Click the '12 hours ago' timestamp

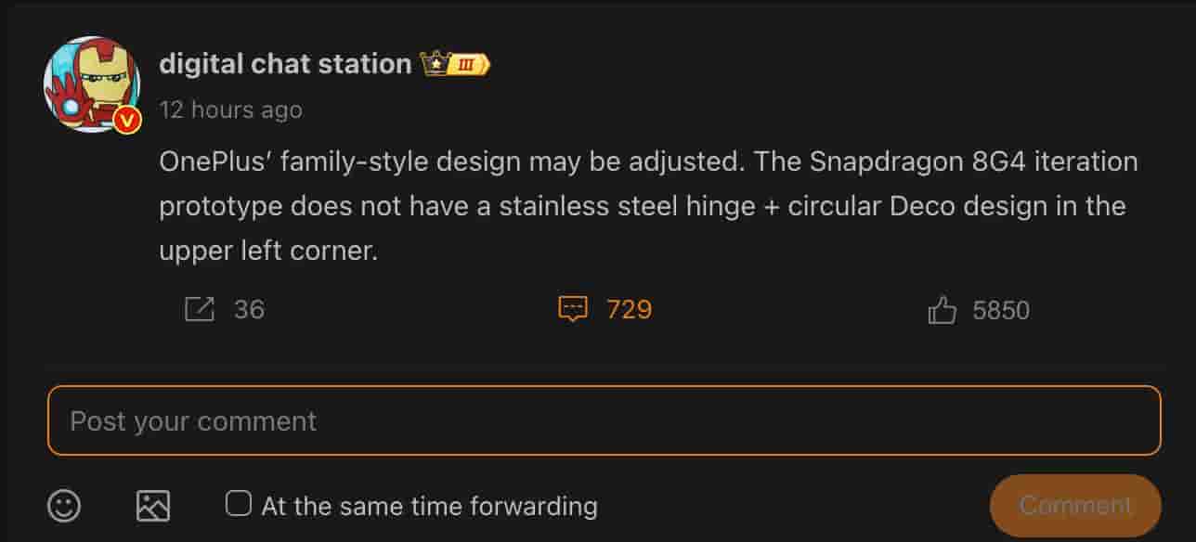click(230, 109)
